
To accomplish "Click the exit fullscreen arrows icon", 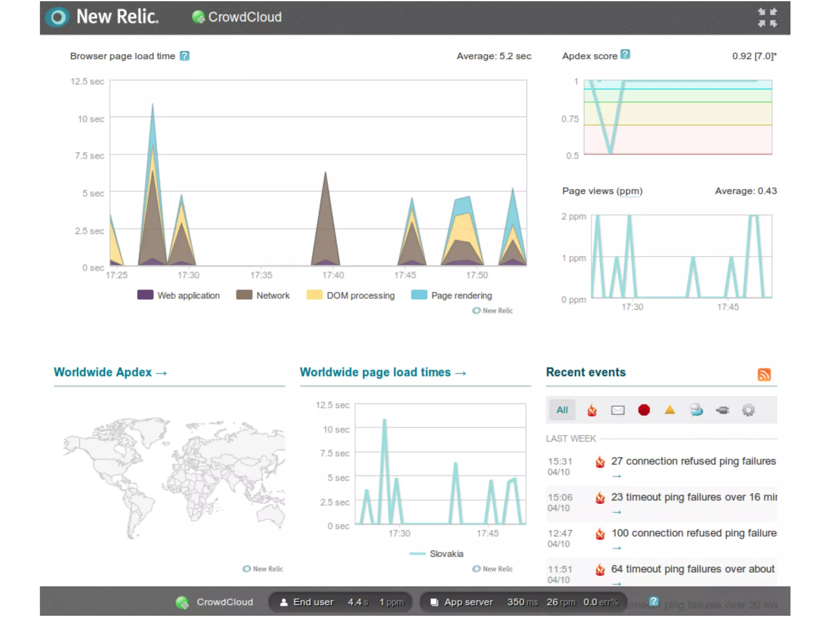I will click(x=767, y=18).
